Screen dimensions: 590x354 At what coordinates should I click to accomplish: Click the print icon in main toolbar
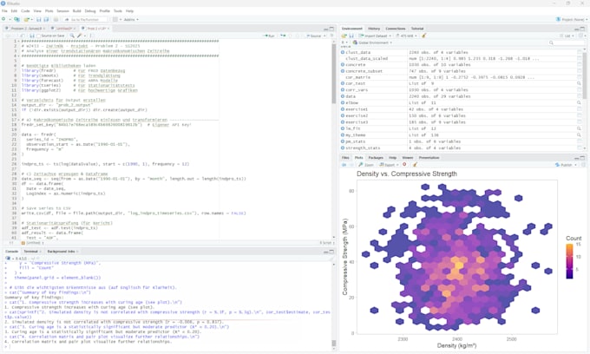56,19
